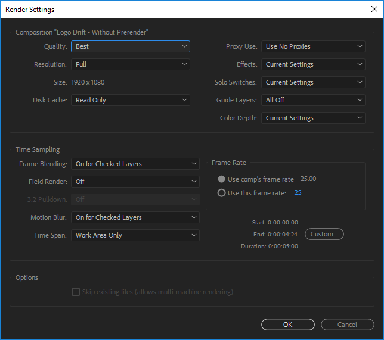This screenshot has width=384, height=340.
Task: Open the Solo Switches dropdown
Action: (x=313, y=82)
